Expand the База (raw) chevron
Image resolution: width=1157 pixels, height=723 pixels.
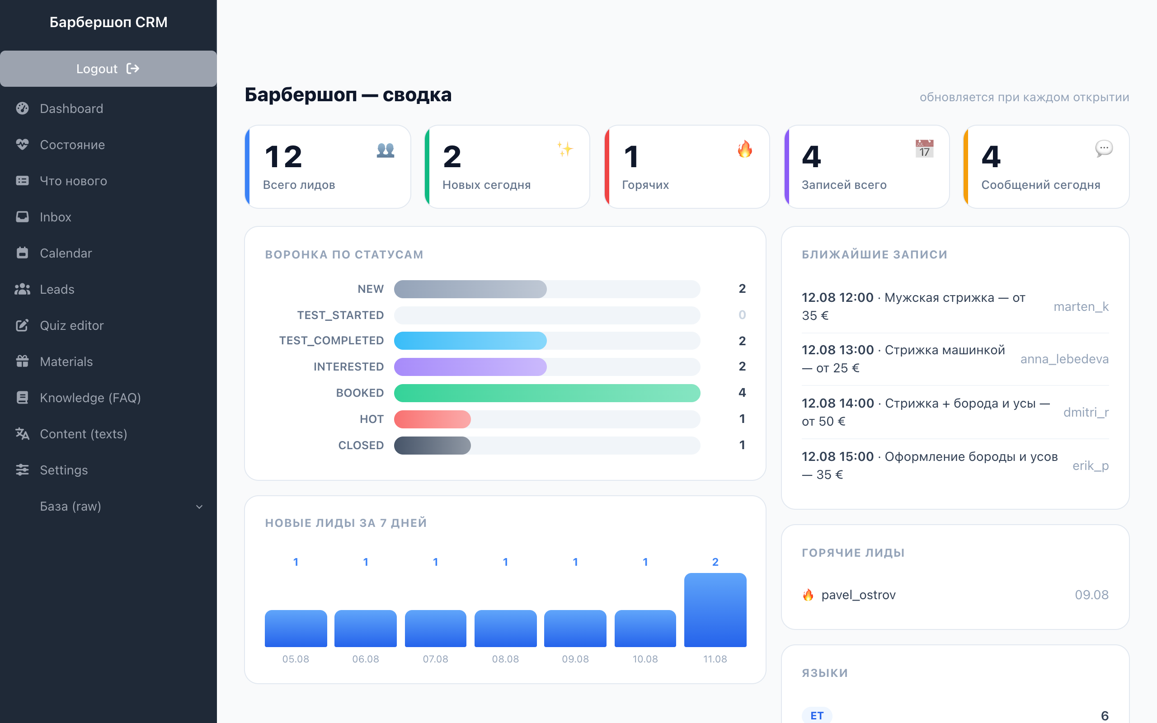(199, 507)
